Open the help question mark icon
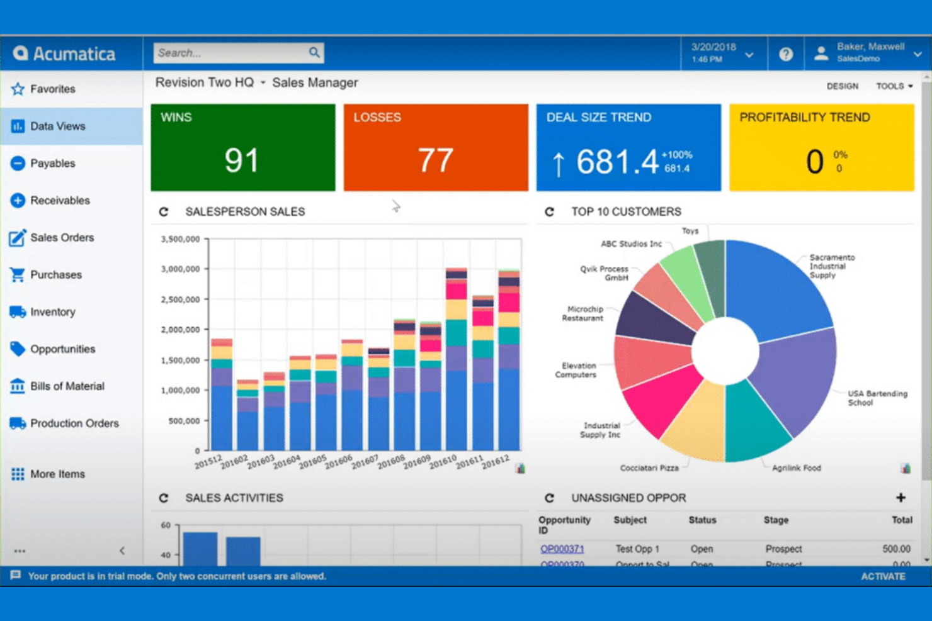The image size is (932, 621). tap(785, 54)
